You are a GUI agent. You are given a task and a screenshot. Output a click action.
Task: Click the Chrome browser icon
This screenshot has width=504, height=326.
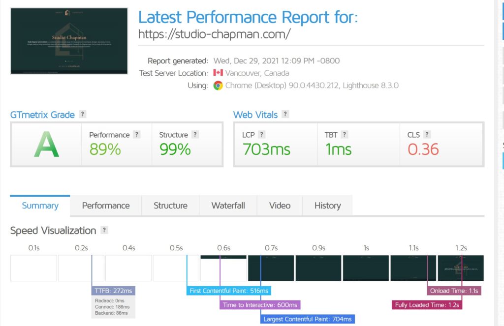point(218,86)
